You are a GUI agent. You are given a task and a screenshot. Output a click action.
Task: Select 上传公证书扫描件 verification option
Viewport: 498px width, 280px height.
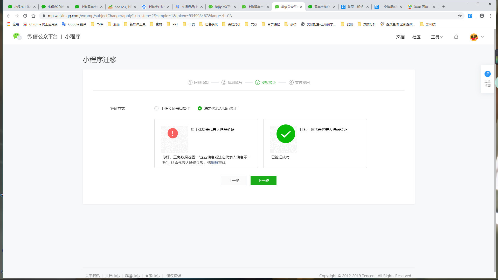pos(156,108)
